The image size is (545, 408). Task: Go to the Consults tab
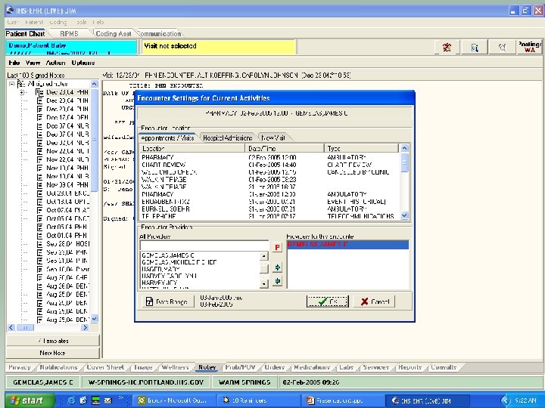(x=444, y=367)
